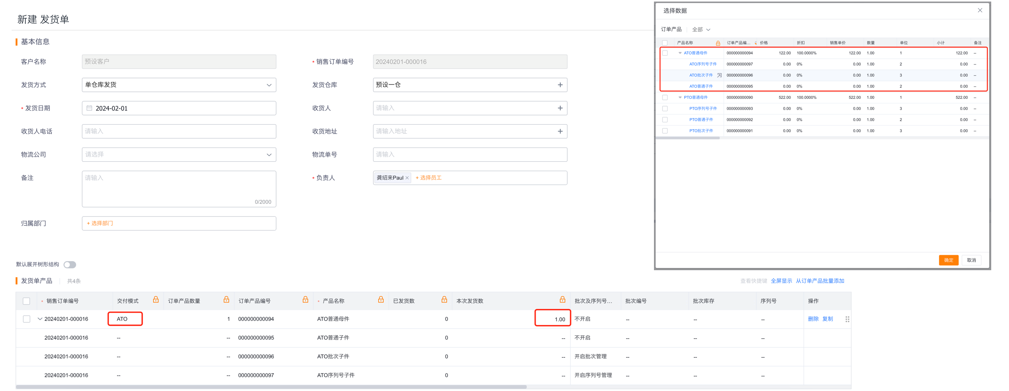Screen dimensions: 1009x391
Task: Click the orange 确定 button
Action: point(948,260)
